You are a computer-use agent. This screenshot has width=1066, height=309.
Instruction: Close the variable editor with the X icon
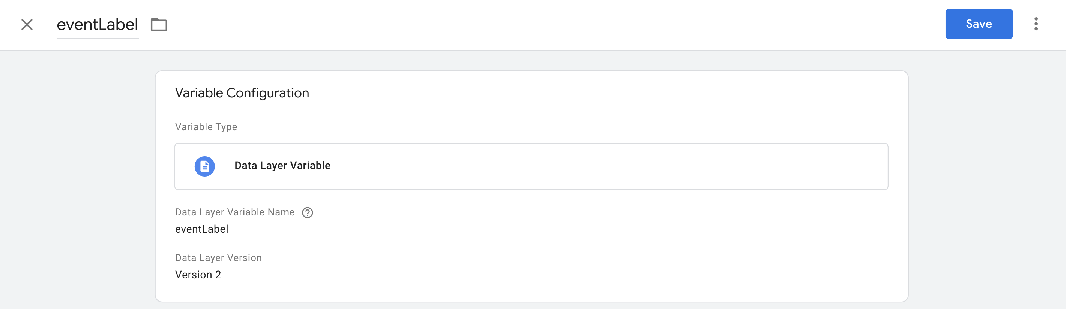tap(27, 24)
